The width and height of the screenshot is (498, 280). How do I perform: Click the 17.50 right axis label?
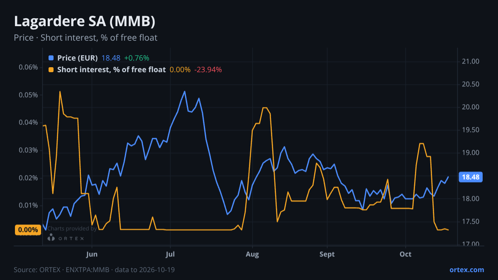pos(470,222)
